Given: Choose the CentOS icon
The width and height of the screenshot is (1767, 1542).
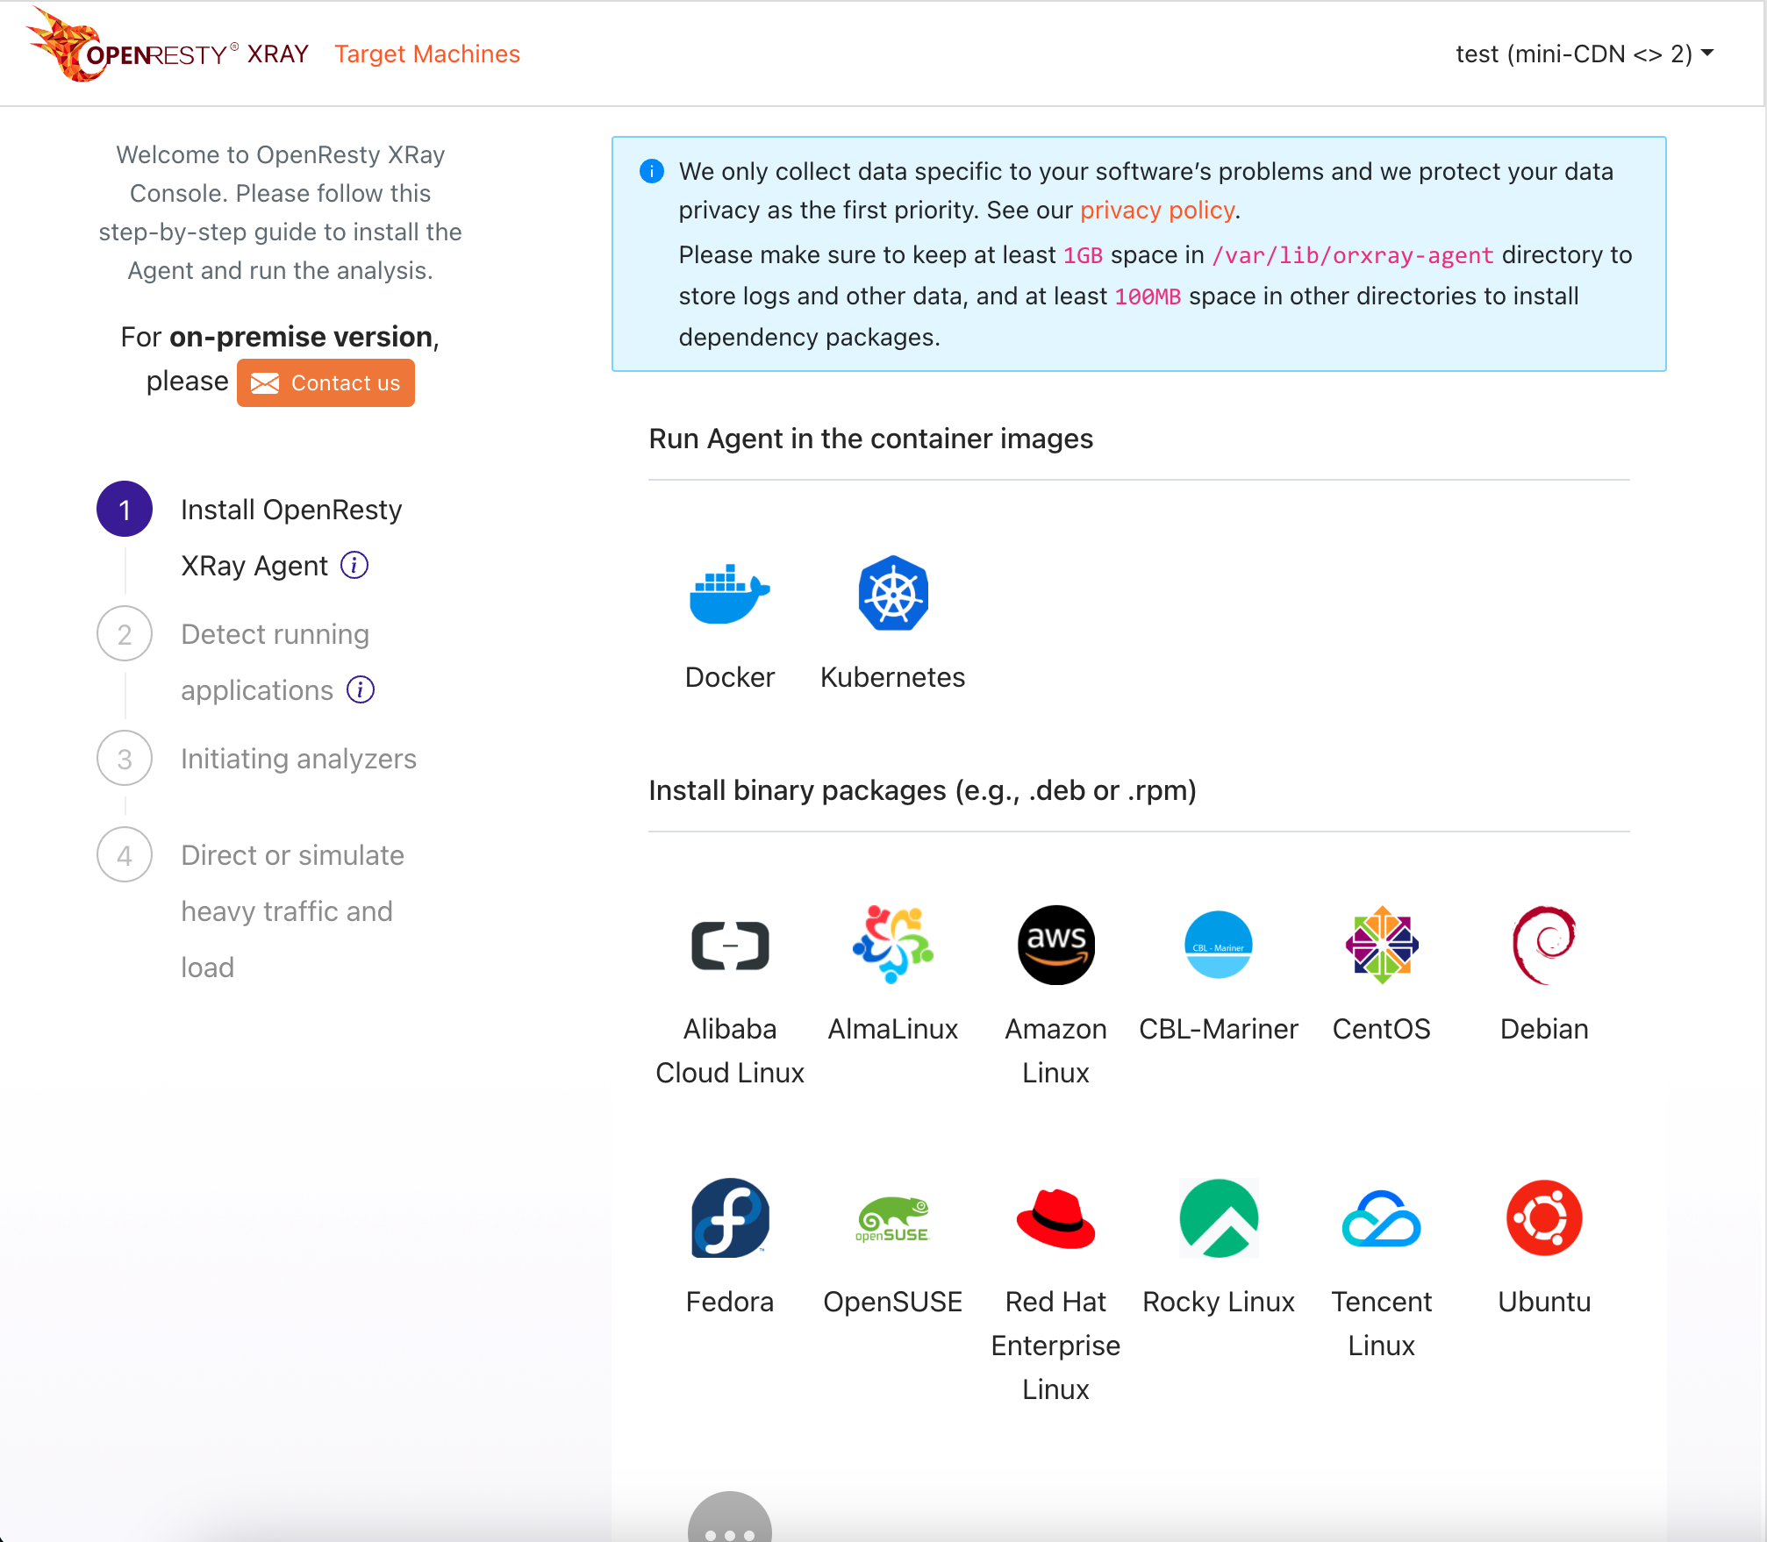Looking at the screenshot, I should pos(1382,945).
